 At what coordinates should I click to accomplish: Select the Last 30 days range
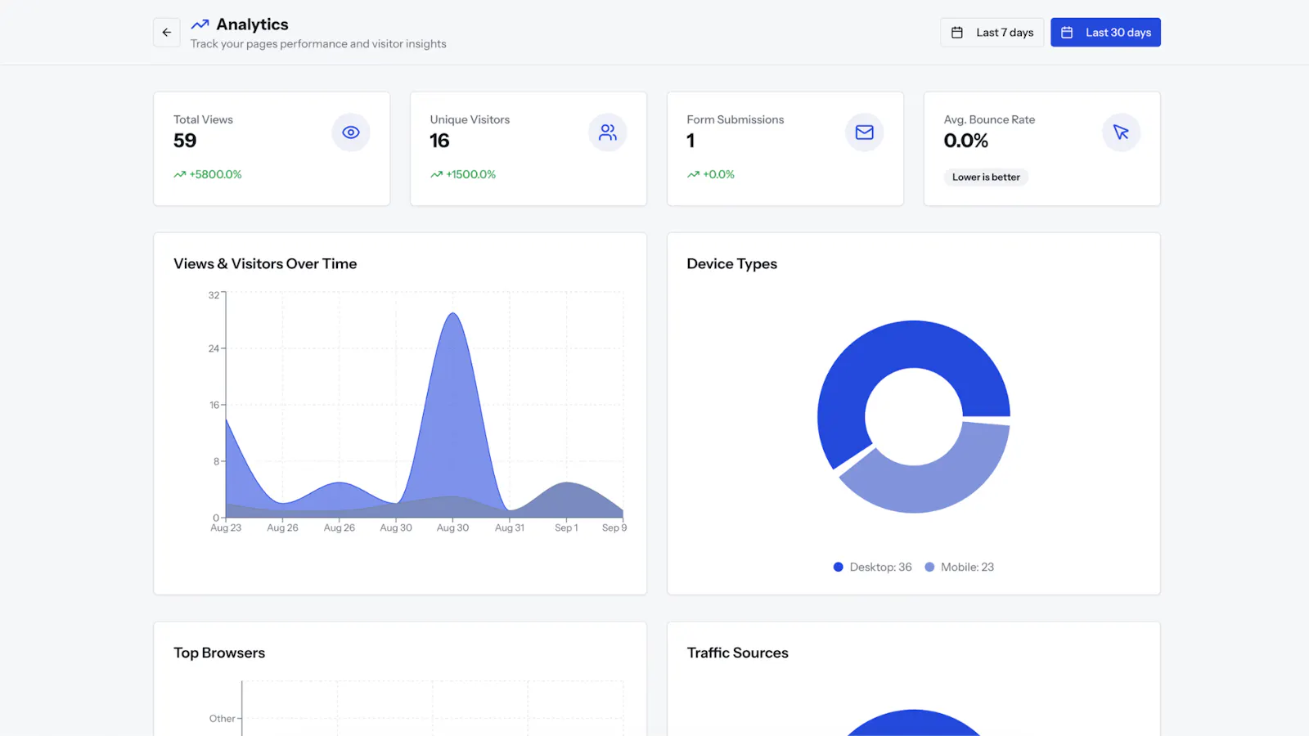[x=1105, y=33]
